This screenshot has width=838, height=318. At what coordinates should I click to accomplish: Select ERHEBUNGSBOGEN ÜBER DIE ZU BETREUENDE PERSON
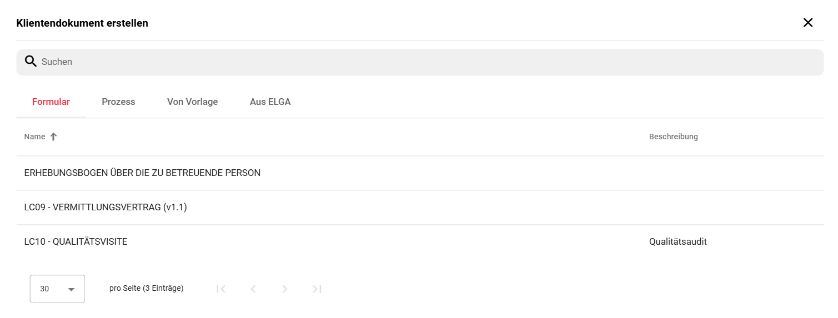[x=420, y=173]
